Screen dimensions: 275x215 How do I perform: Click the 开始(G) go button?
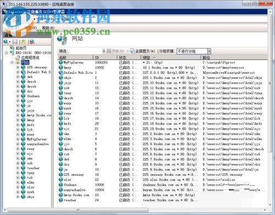tap(116, 51)
